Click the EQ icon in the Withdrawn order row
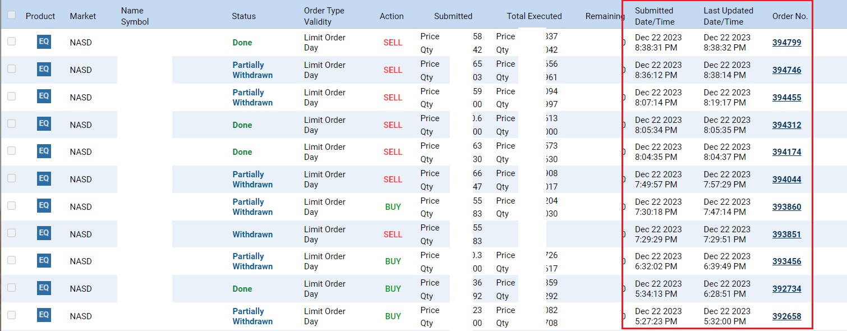 coord(44,233)
